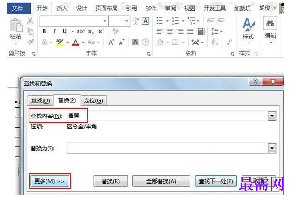Click the character border A icon

146,21
